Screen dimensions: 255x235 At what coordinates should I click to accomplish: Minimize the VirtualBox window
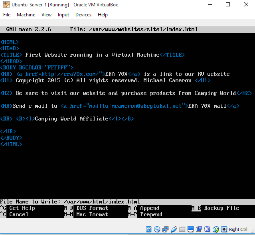[210, 4]
